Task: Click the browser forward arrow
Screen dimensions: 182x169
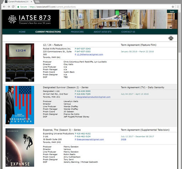Action: pyautogui.click(x=9, y=7)
